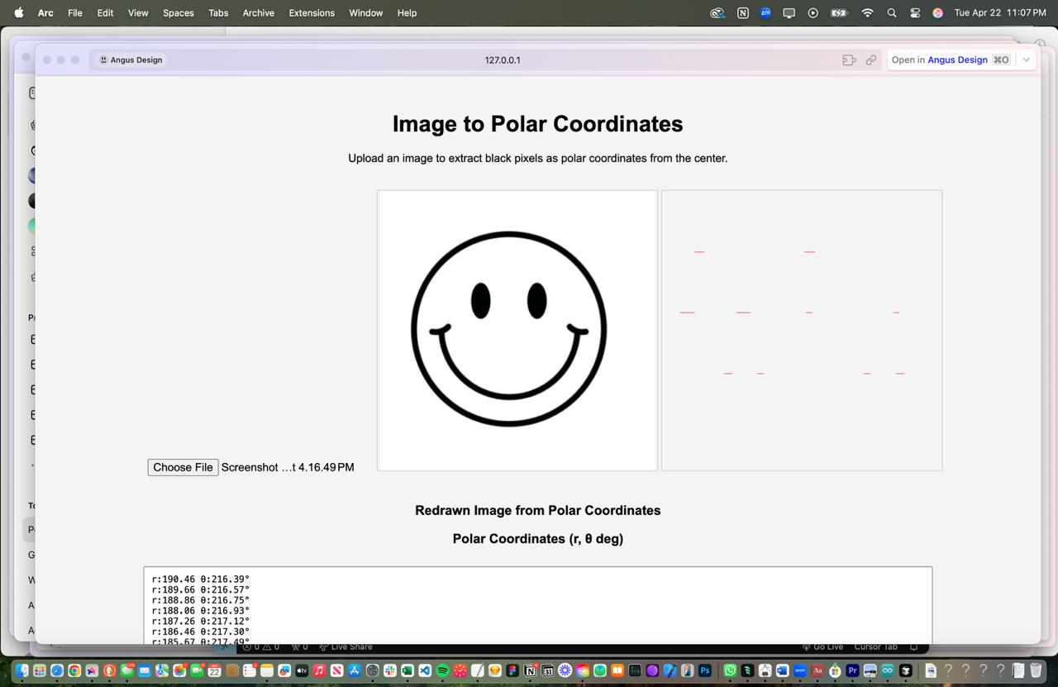
Task: Copy page link using the chain icon
Action: pyautogui.click(x=871, y=60)
